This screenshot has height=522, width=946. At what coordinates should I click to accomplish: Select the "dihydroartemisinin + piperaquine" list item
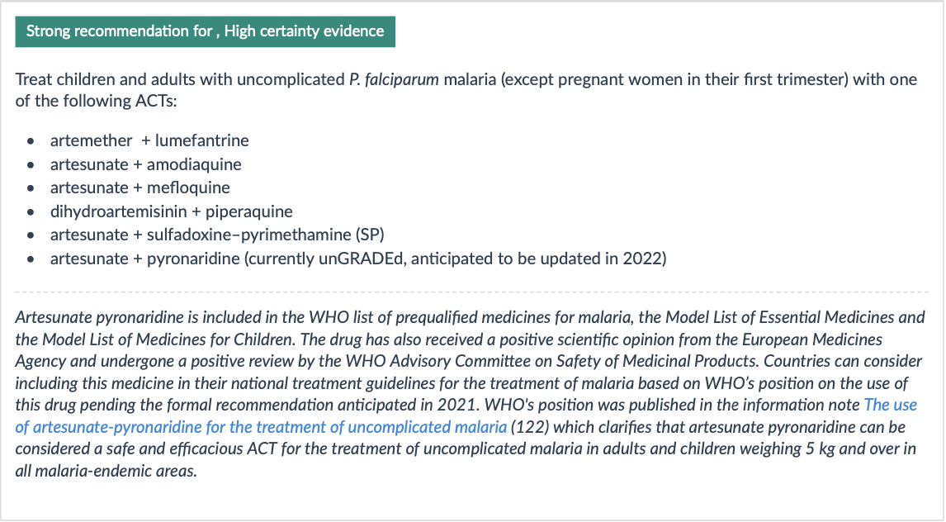171,211
